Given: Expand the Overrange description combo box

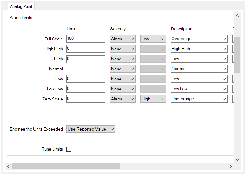Looking at the screenshot, I should point(199,39).
